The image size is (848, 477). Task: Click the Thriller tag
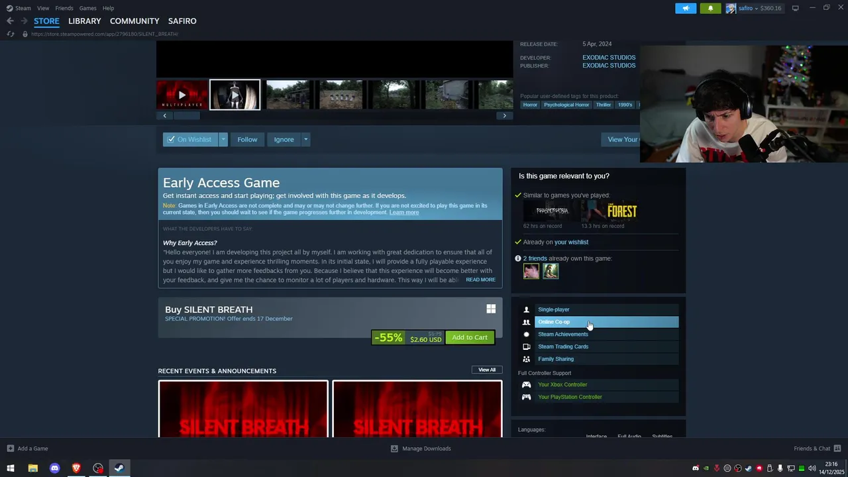(x=604, y=105)
